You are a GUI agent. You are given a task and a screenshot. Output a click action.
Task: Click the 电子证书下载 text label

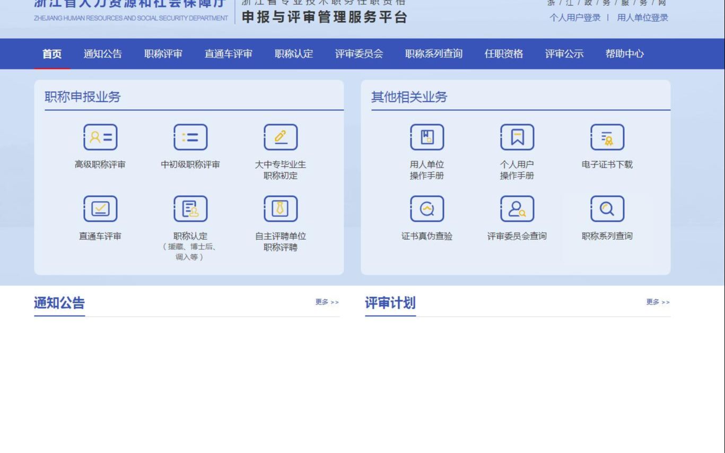[x=607, y=164]
